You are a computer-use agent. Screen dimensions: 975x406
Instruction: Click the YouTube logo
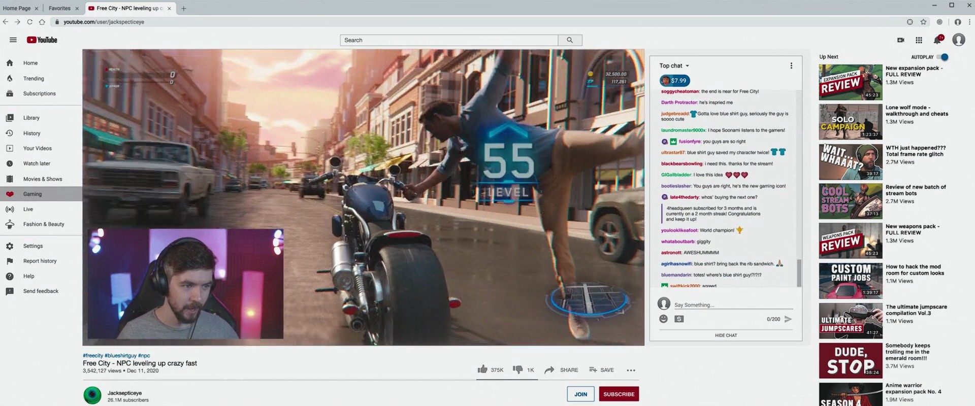42,40
